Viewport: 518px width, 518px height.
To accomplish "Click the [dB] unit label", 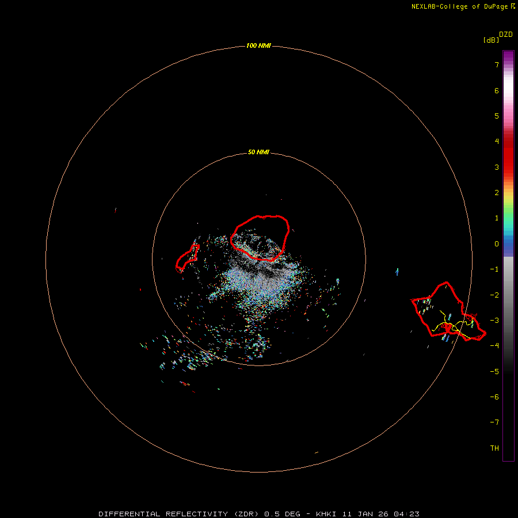I will 492,40.
